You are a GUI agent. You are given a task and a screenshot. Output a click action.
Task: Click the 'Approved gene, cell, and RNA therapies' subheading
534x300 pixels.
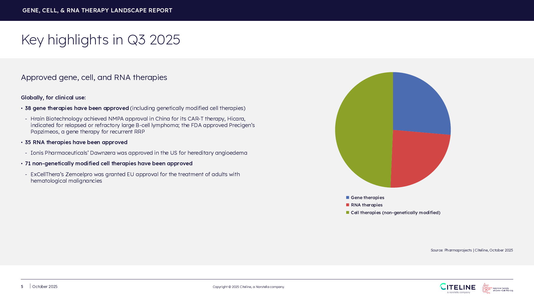click(94, 77)
